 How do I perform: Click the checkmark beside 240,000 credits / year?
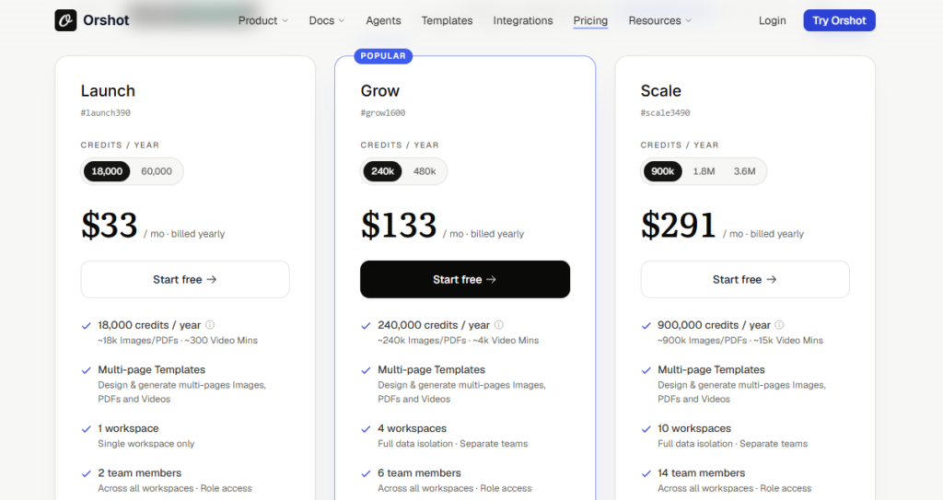[x=366, y=326]
